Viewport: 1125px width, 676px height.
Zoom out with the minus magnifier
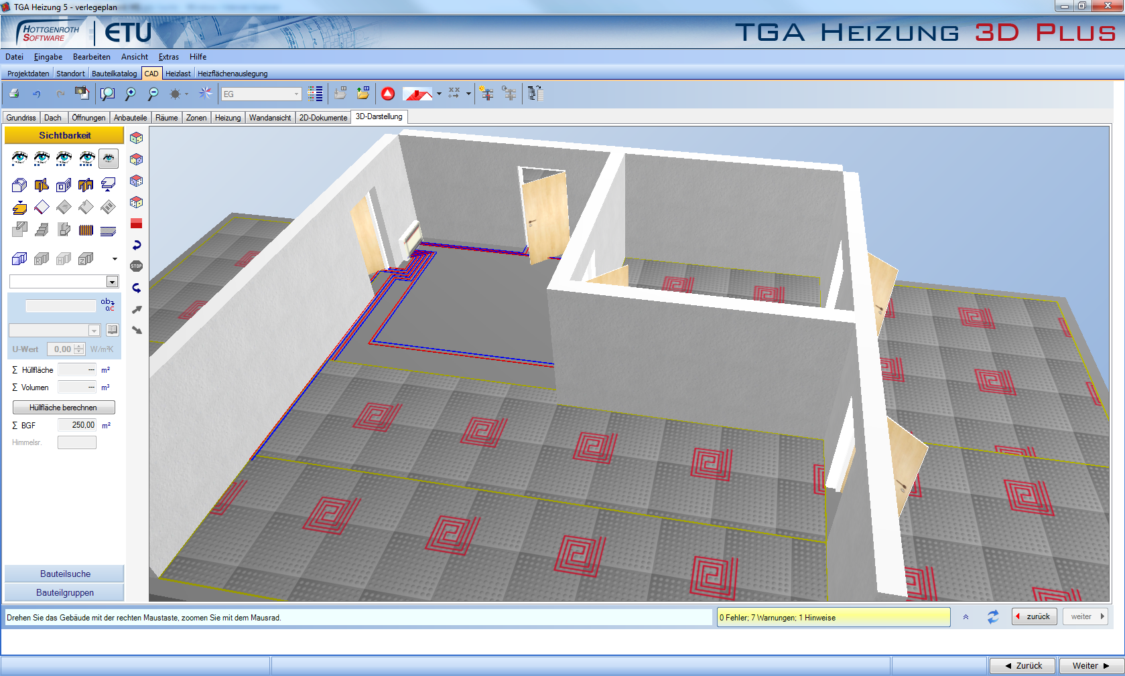153,94
